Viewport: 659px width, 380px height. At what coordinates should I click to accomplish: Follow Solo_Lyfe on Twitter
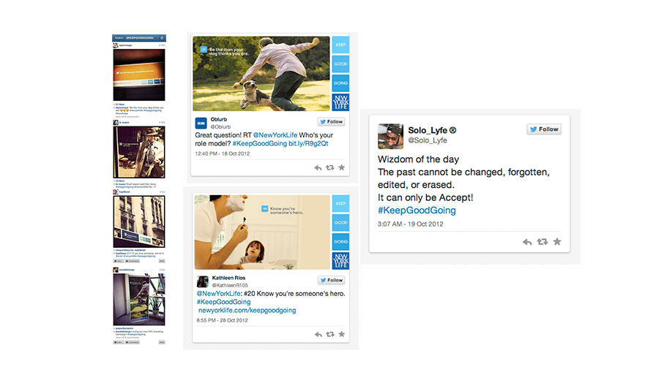click(x=544, y=129)
